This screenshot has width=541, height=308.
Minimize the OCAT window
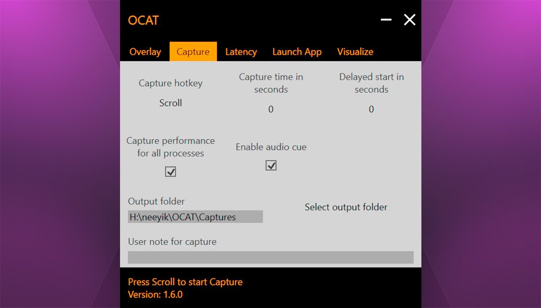click(386, 20)
